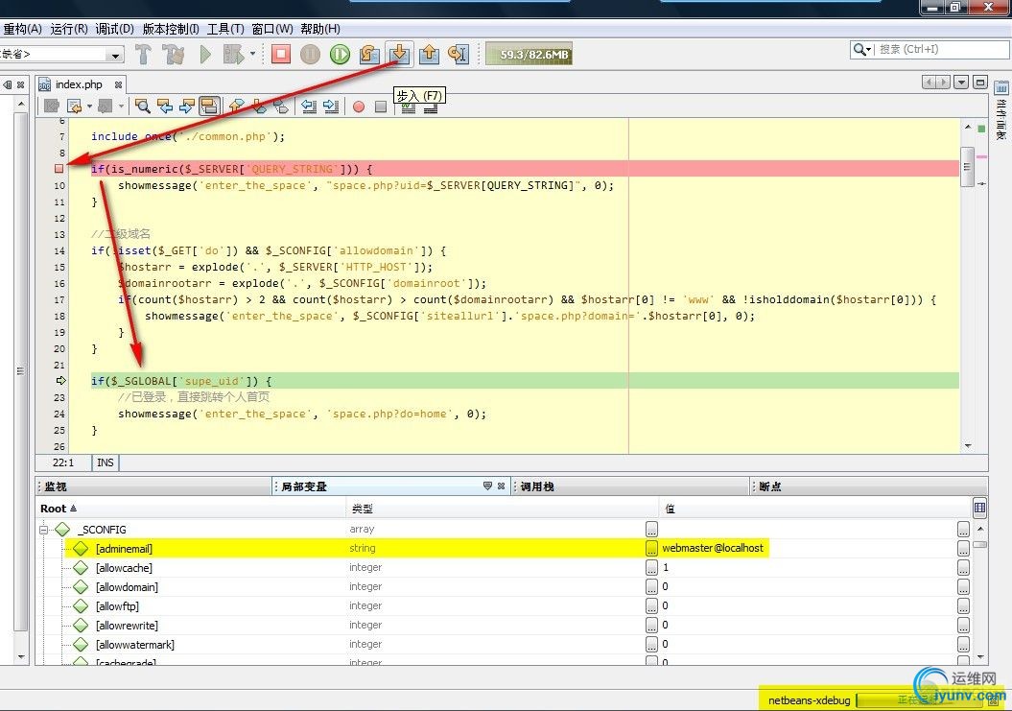
Task: Click the Clean and Build icon
Action: point(173,55)
